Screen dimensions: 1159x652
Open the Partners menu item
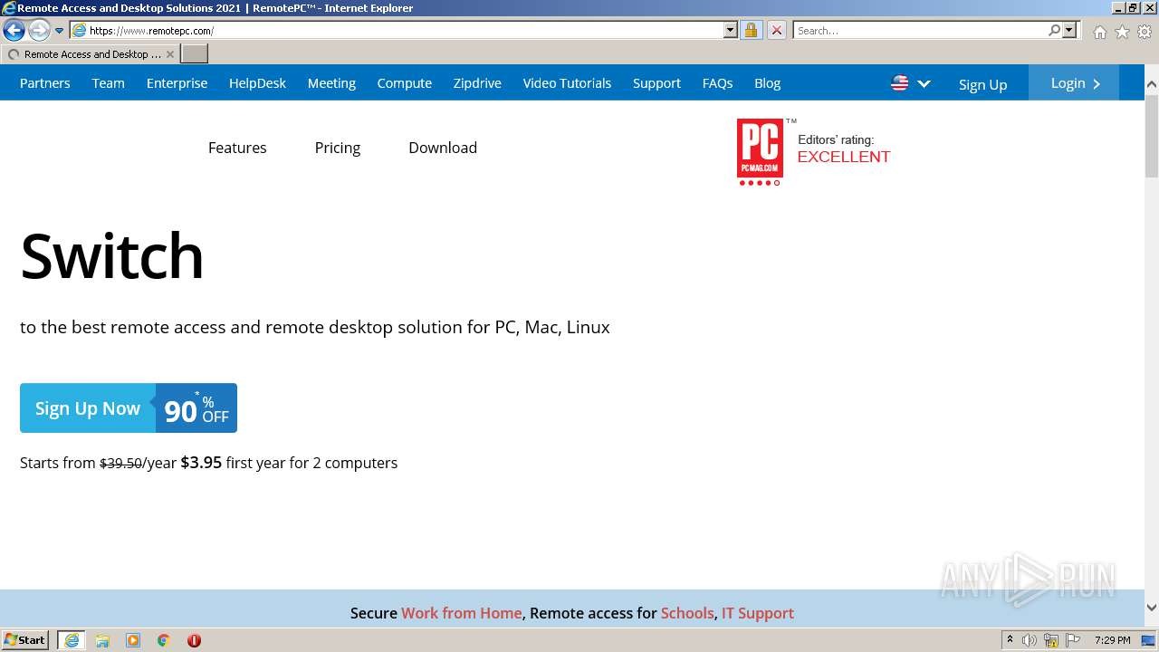[44, 82]
